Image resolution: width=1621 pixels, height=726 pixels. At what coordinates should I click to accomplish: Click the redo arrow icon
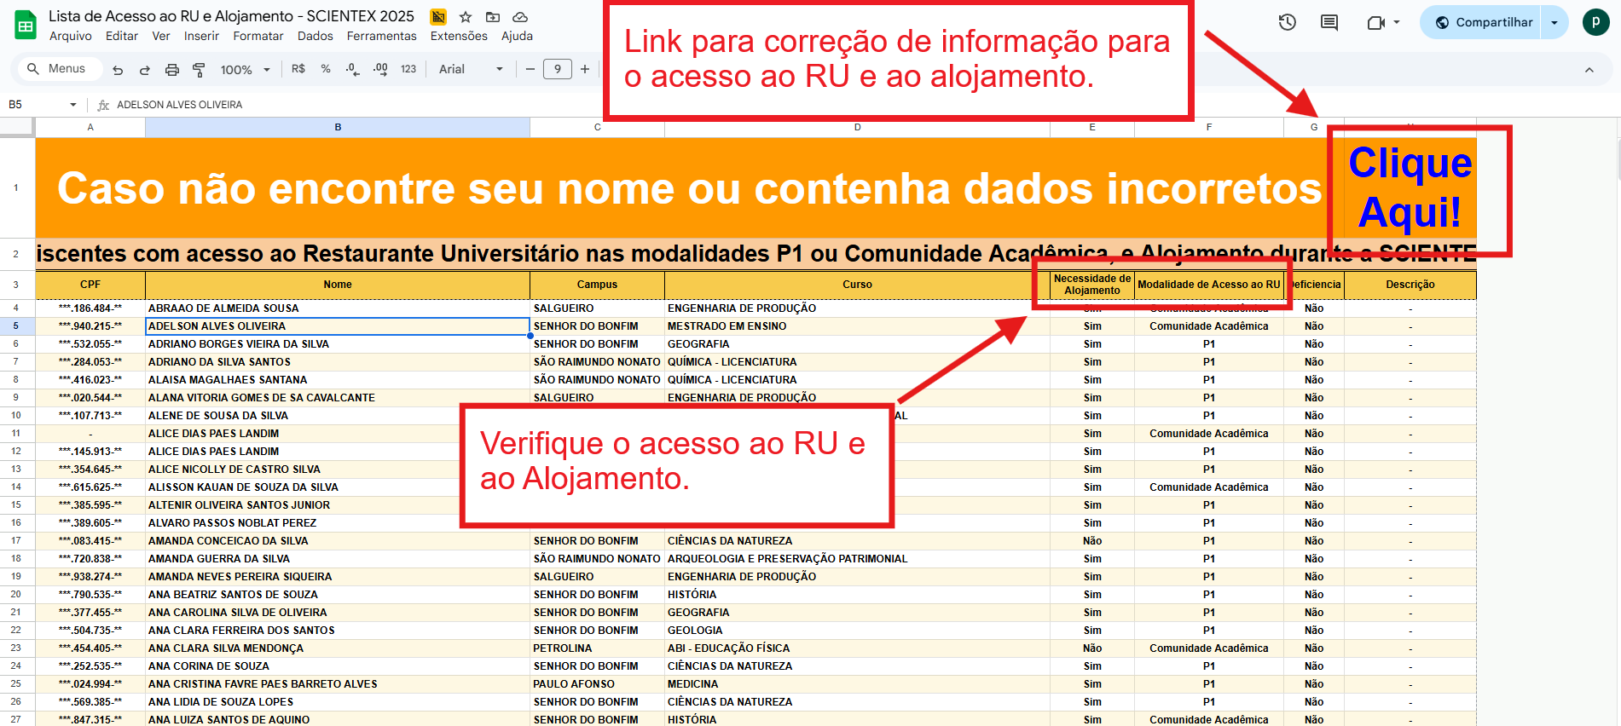(145, 70)
